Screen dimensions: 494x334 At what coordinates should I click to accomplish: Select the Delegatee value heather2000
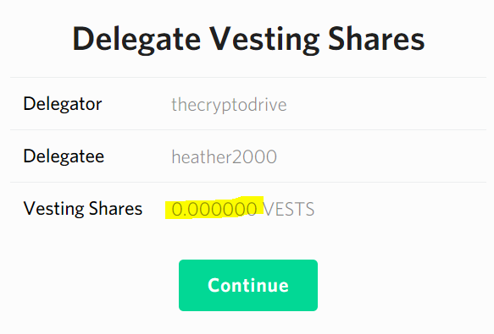224,156
